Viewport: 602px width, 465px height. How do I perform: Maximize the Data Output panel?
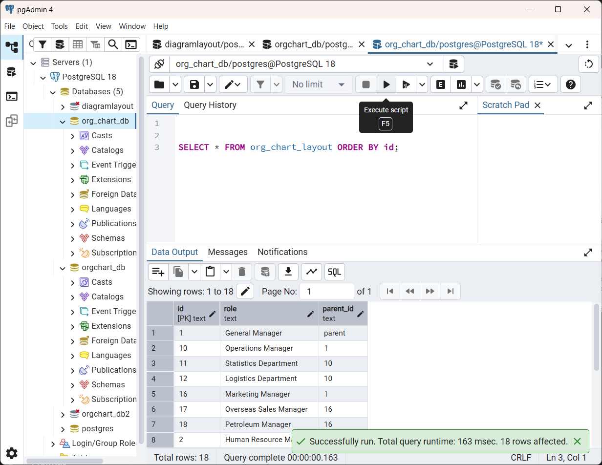click(588, 253)
